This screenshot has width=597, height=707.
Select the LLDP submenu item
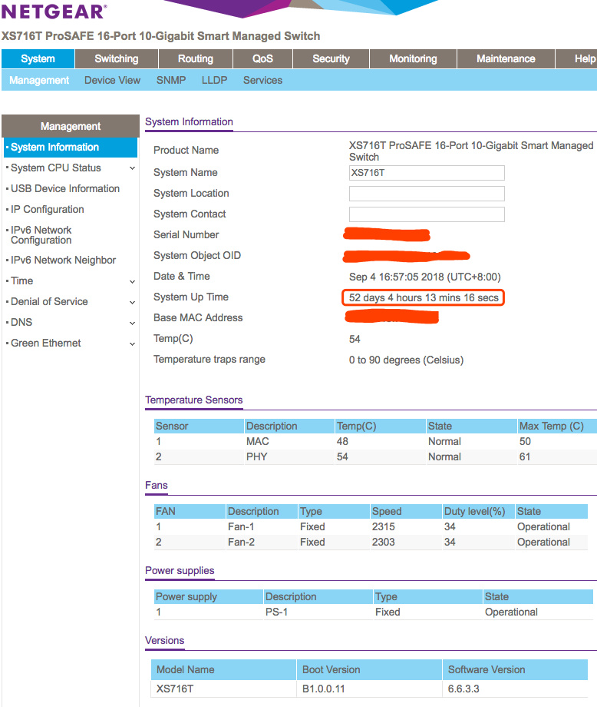(214, 80)
